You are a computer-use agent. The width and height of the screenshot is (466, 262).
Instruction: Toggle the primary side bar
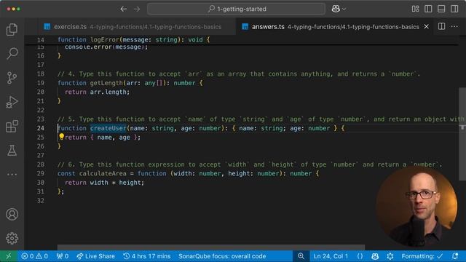(428, 9)
